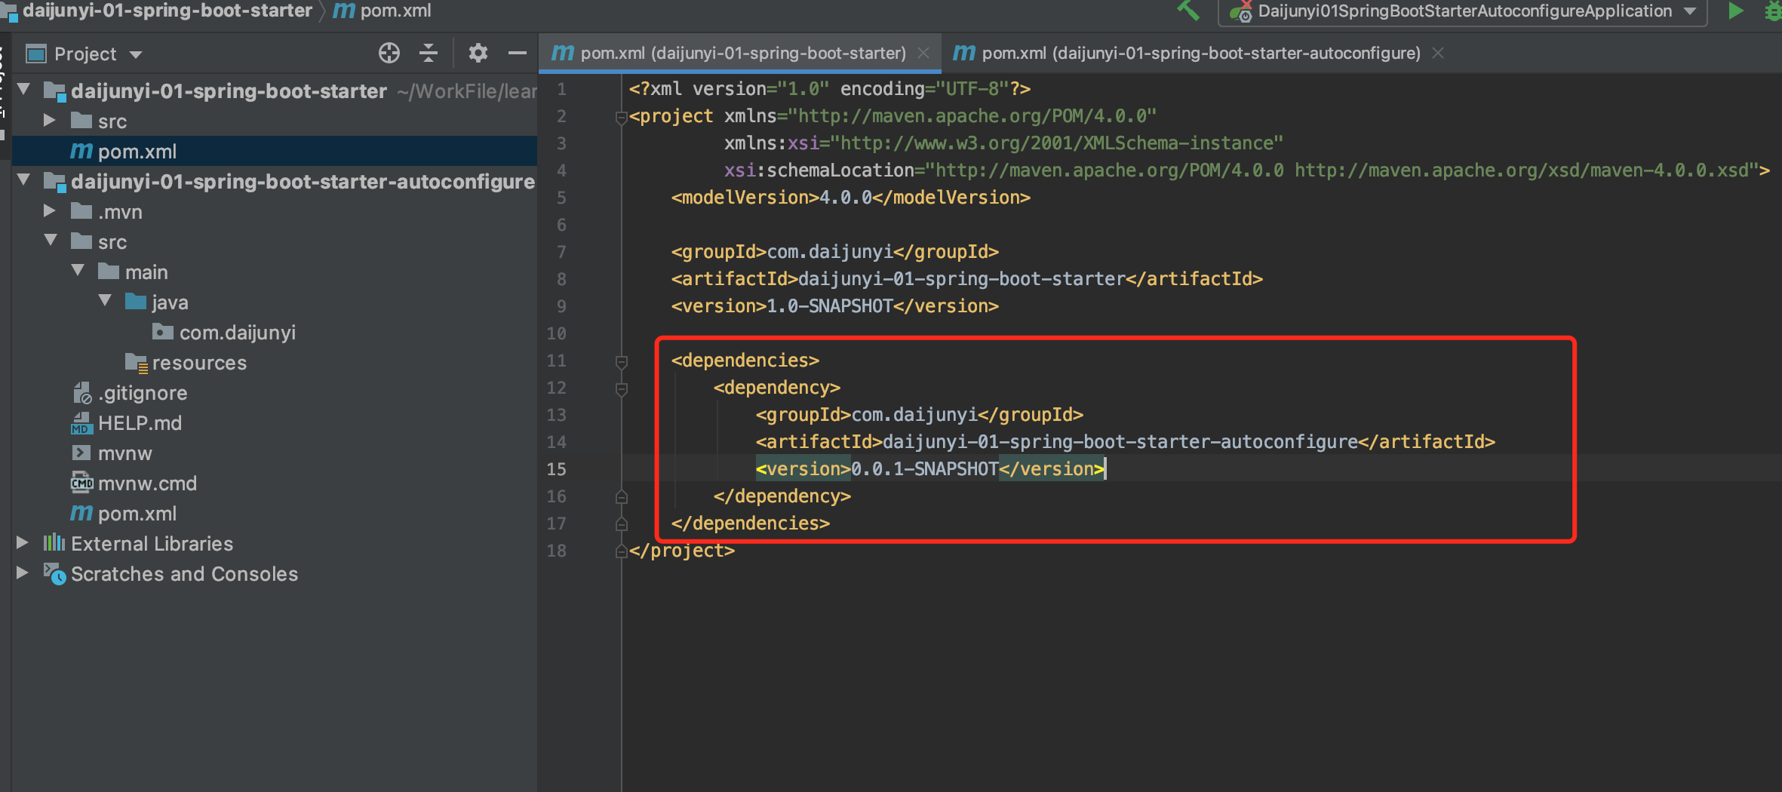The image size is (1782, 792).
Task: Click the xml declaration on line 1
Action: tap(830, 88)
